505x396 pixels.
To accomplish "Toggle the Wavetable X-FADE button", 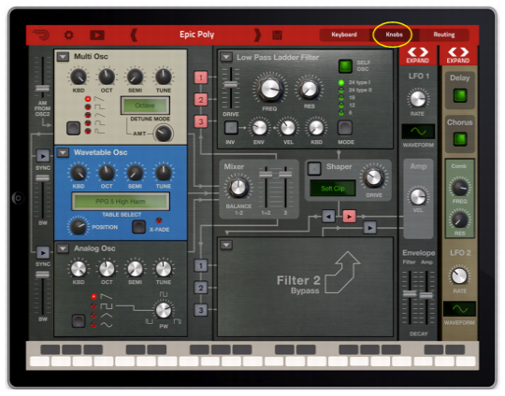I will pos(139,227).
